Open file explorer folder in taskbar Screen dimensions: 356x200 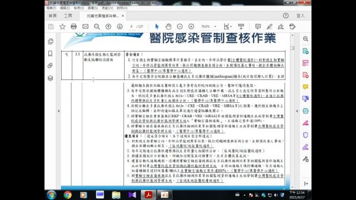click(x=116, y=195)
